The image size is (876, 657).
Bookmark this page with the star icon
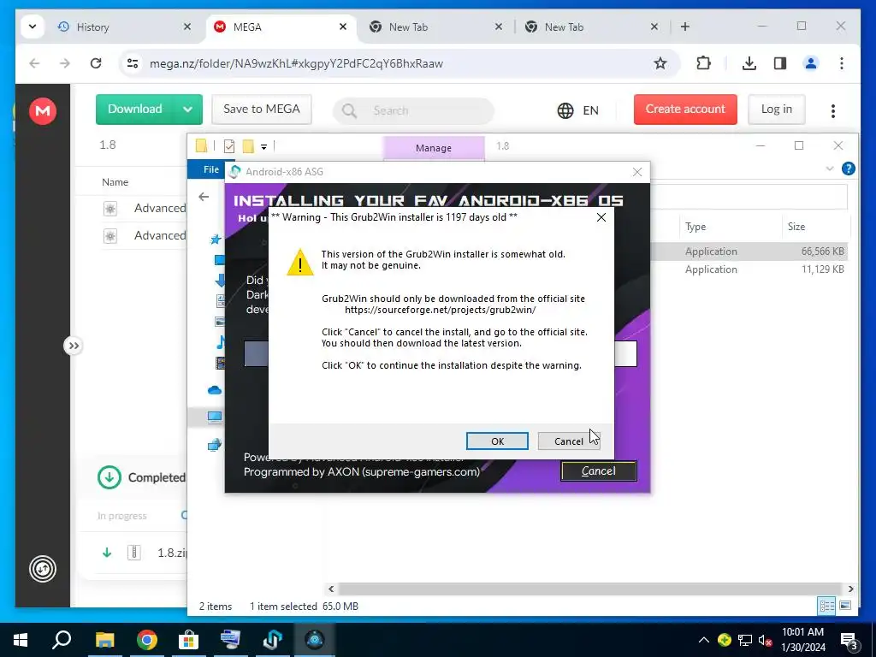[x=660, y=63]
